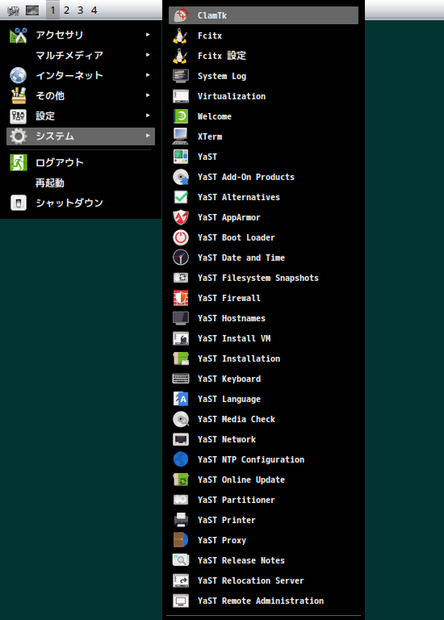This screenshot has width=444, height=620.
Task: Click the YaST Language translate icon
Action: (x=181, y=399)
